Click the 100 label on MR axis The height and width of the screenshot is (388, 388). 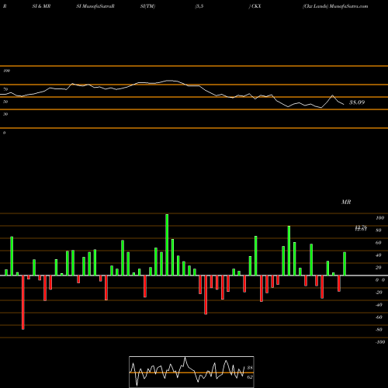point(380,218)
